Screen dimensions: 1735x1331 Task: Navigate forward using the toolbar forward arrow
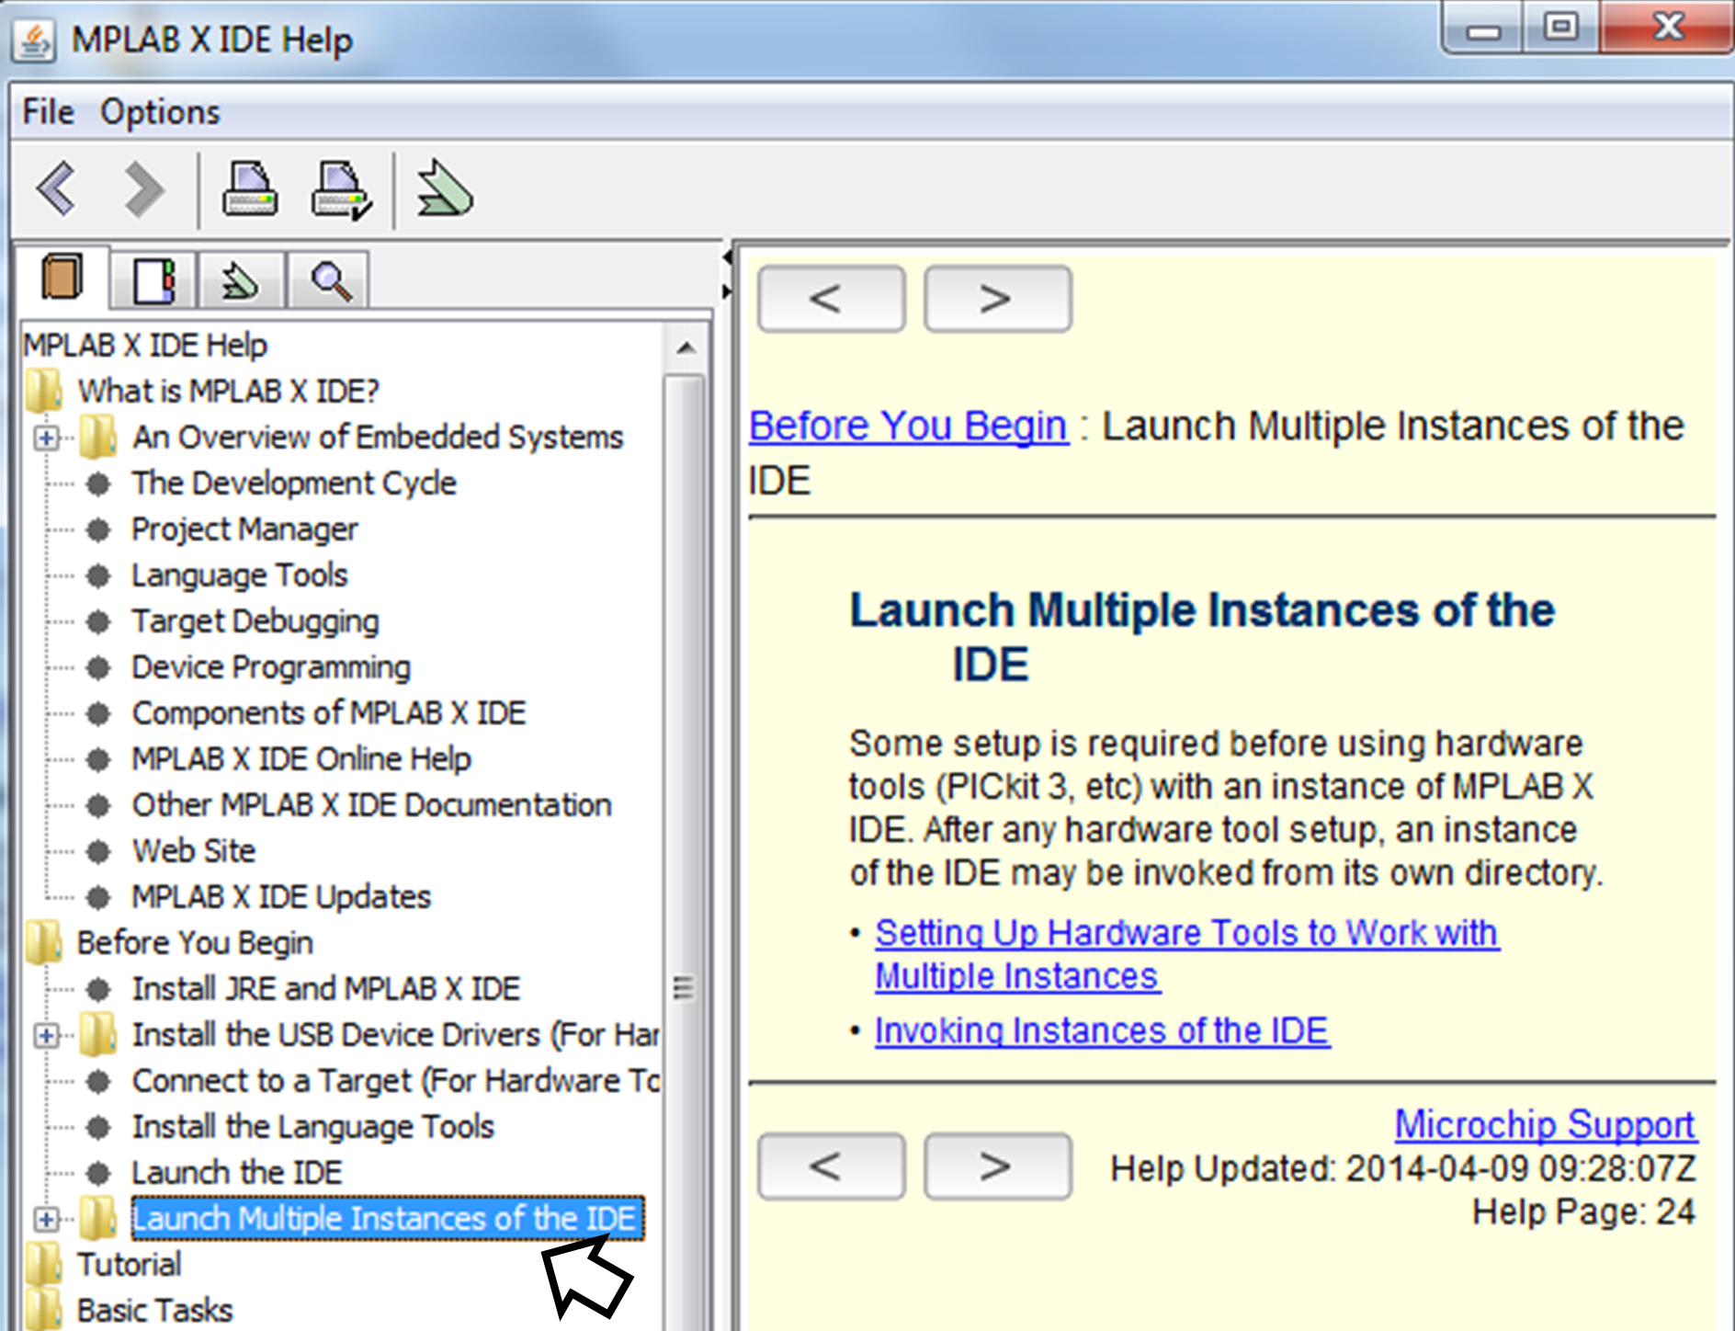point(143,188)
